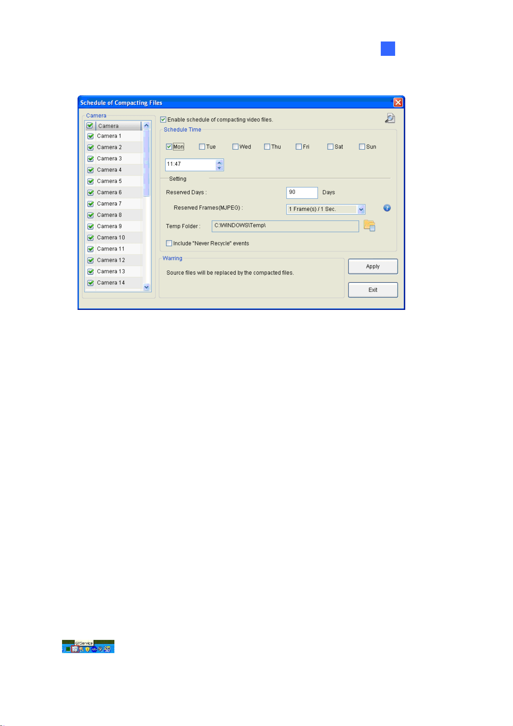Image resolution: width=513 pixels, height=726 pixels.
Task: Uncheck Camera 2 in the list
Action: click(x=91, y=147)
